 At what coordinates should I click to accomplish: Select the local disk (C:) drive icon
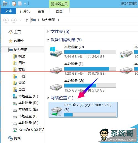click(x=56, y=52)
